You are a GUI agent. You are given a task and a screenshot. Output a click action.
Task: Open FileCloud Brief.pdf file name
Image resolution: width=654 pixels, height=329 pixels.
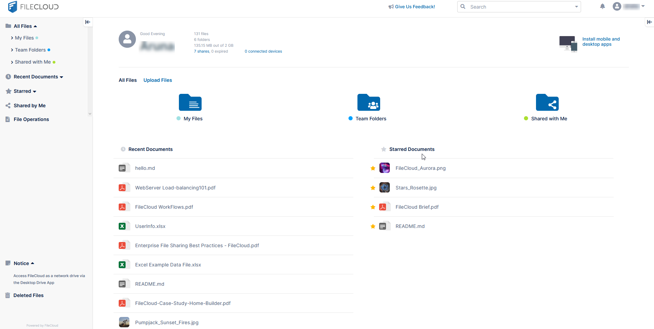[417, 207]
